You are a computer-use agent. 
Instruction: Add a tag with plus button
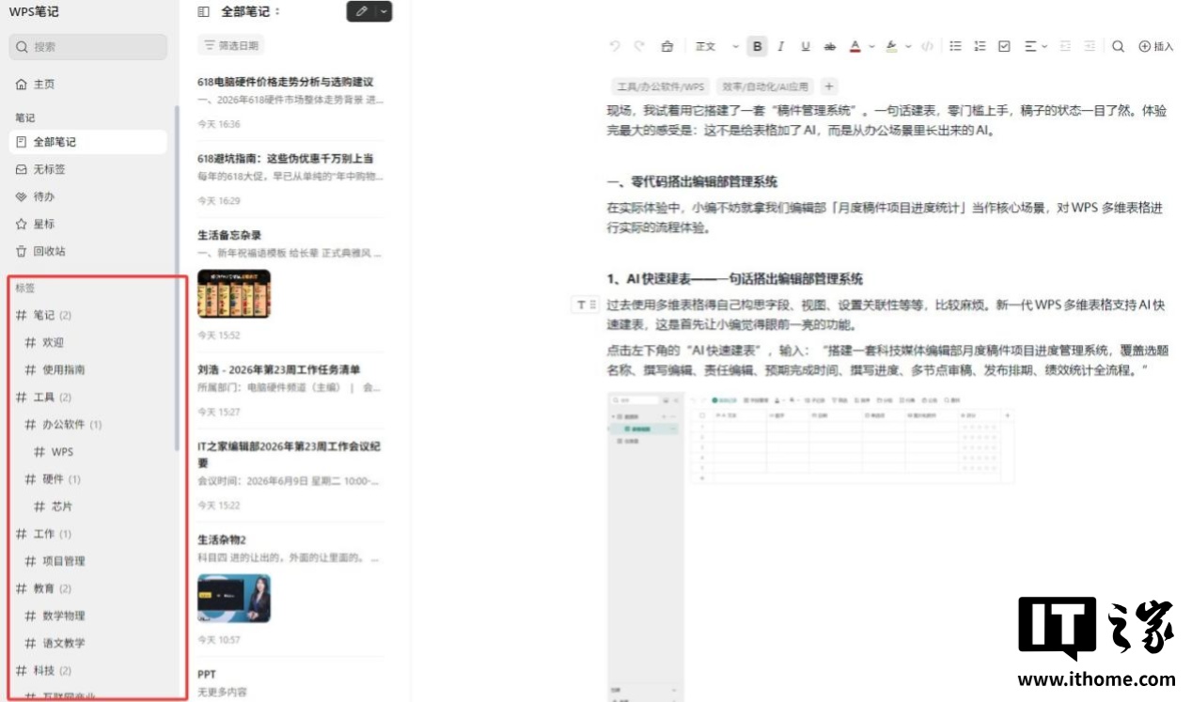pyautogui.click(x=828, y=86)
